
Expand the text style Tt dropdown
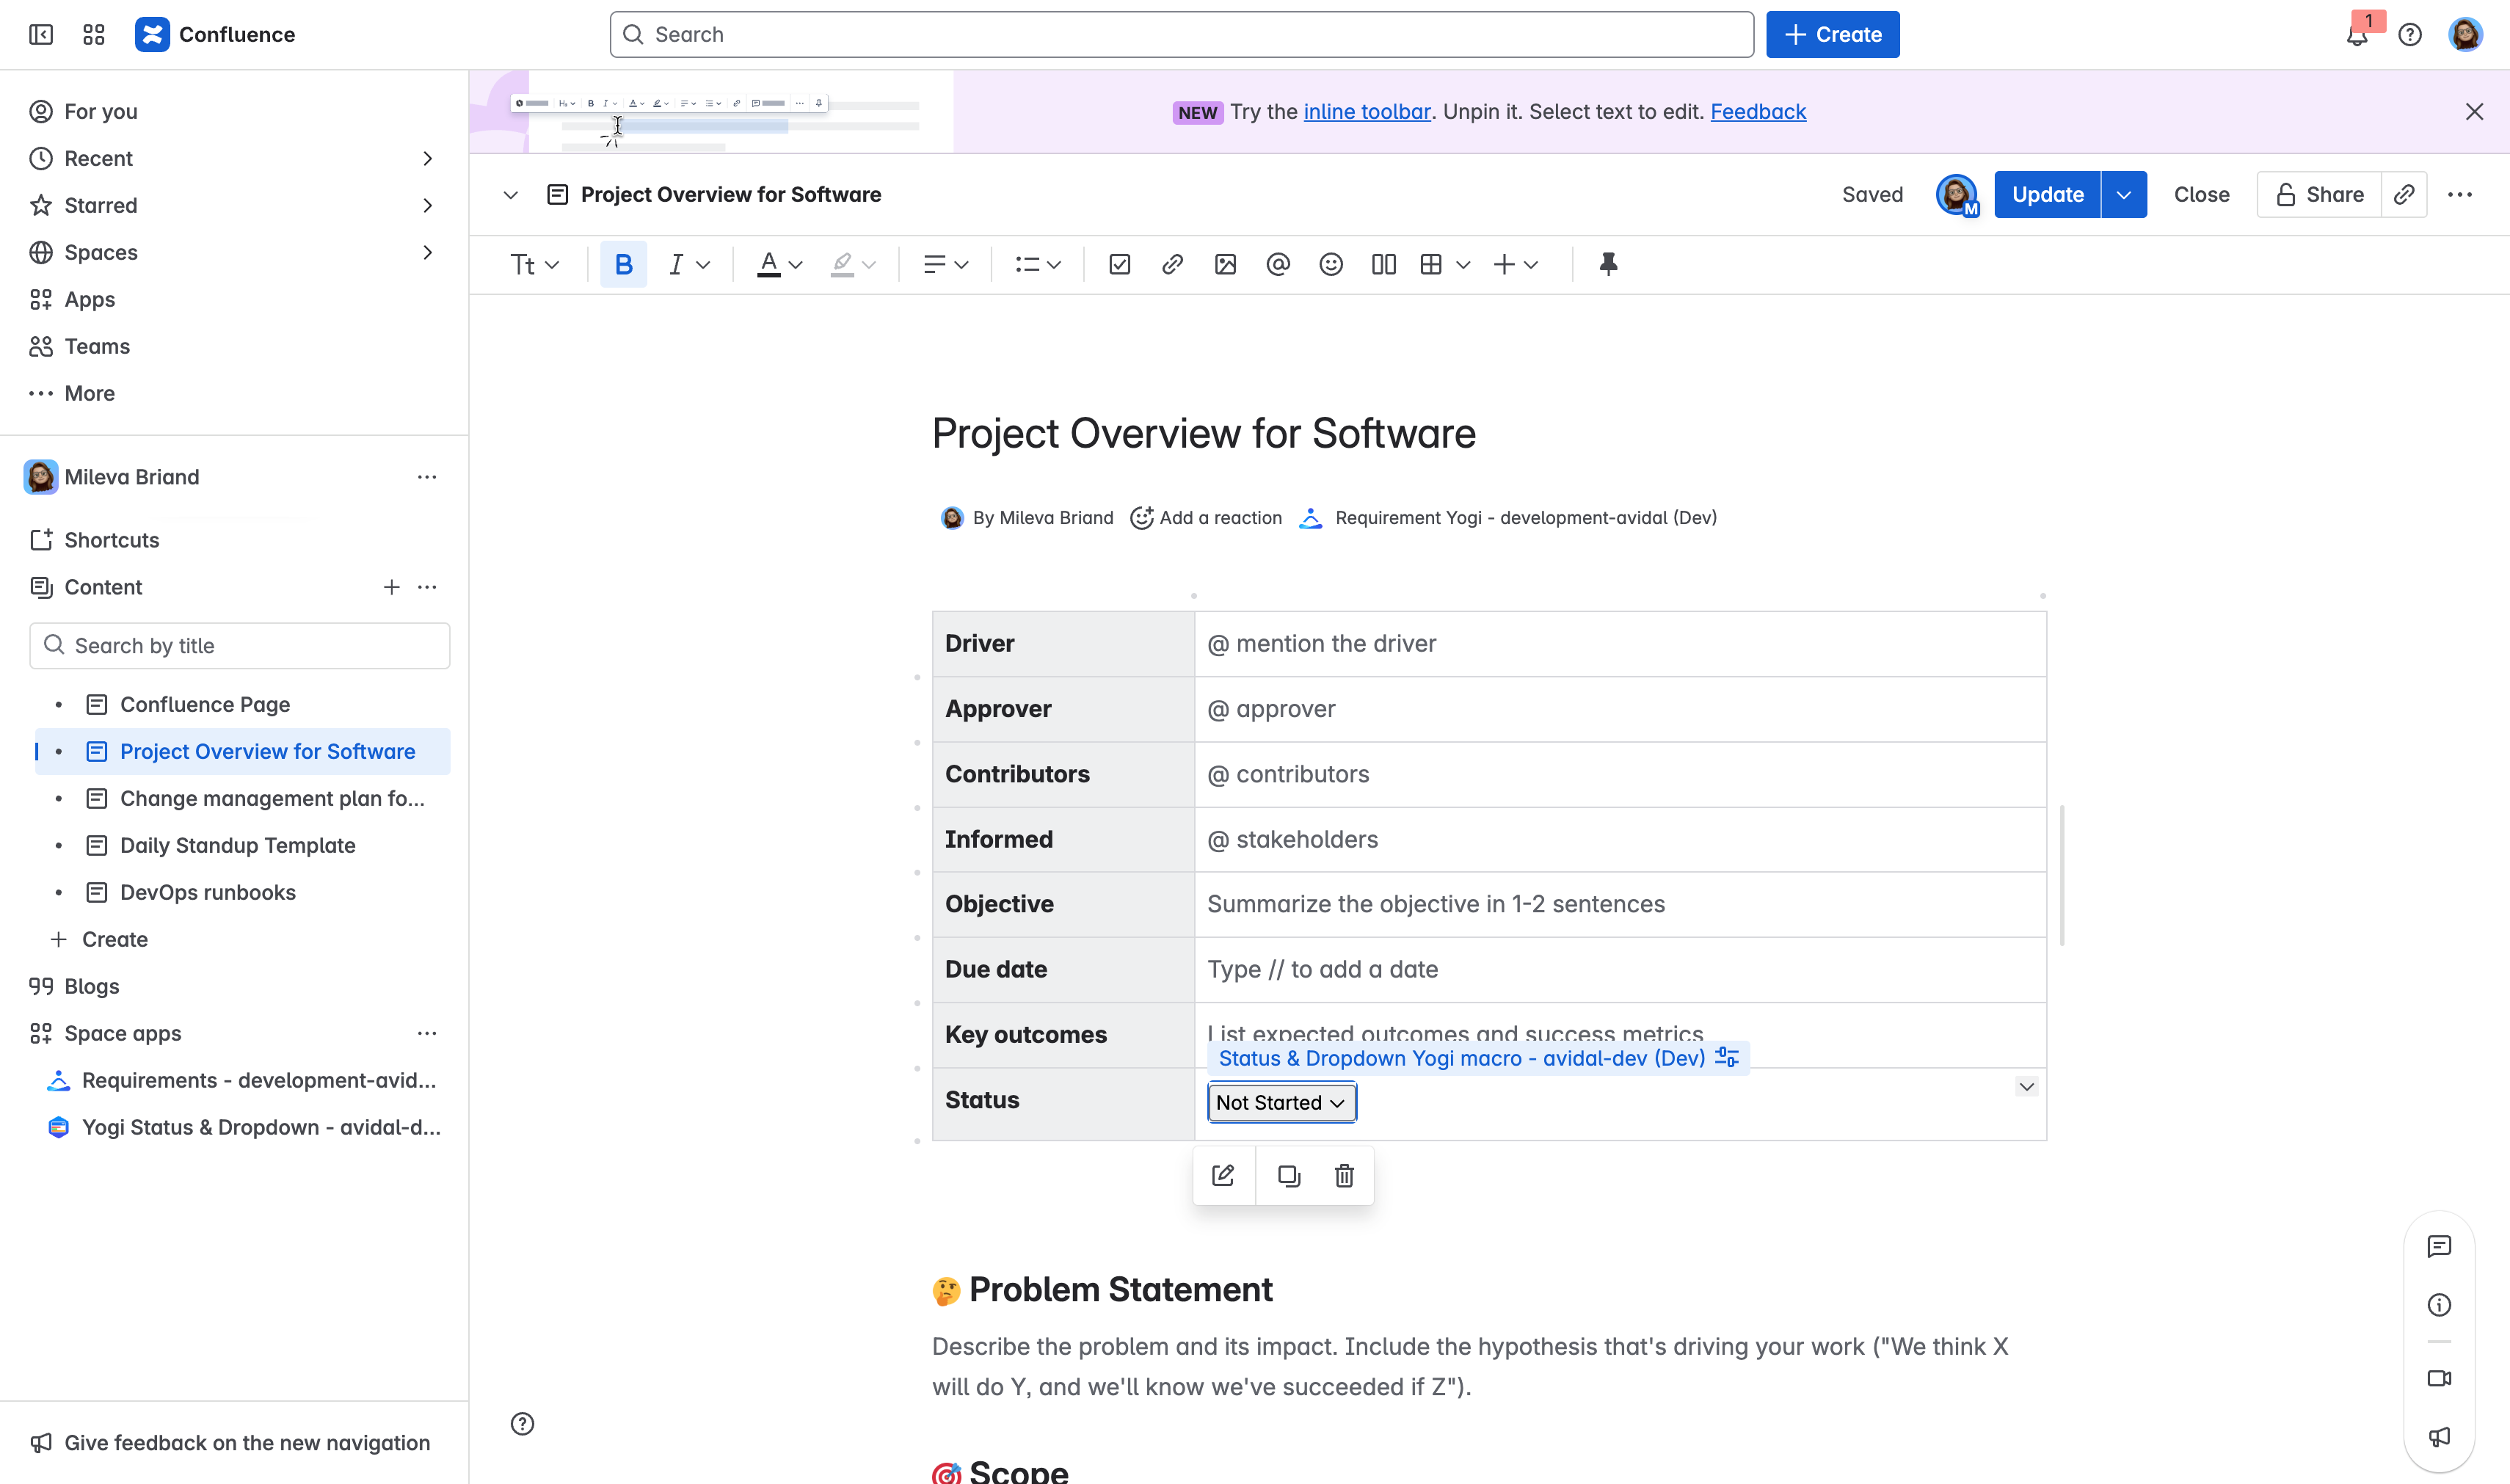tap(534, 264)
